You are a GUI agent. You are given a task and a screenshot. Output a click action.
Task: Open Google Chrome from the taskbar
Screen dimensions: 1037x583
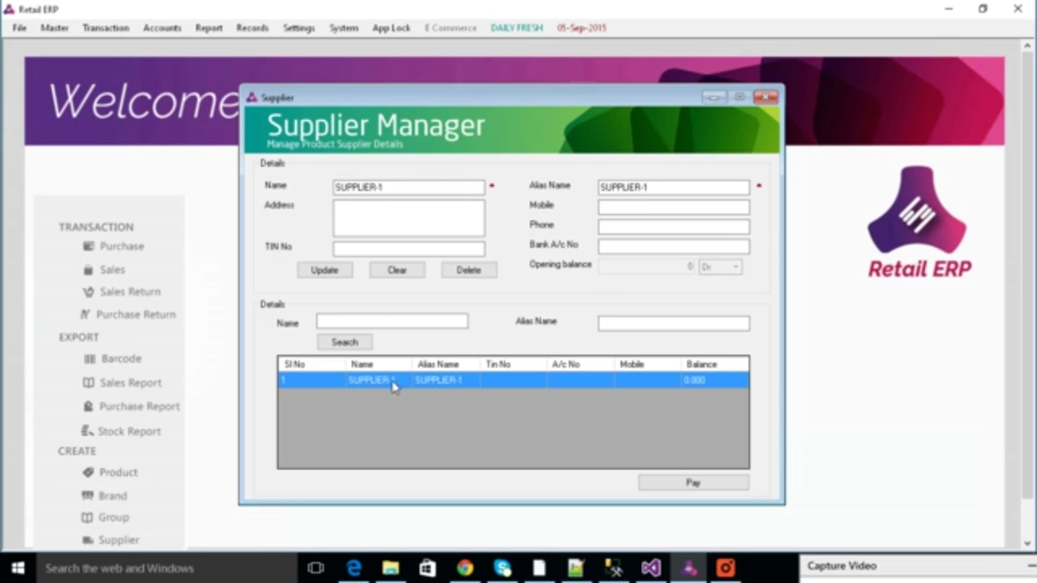465,567
